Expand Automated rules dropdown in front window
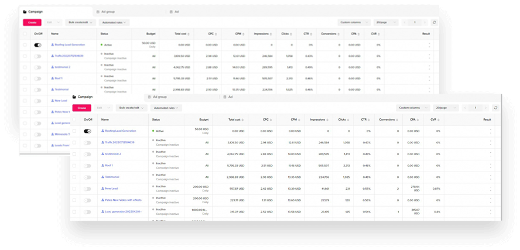This screenshot has width=520, height=250. (x=166, y=108)
